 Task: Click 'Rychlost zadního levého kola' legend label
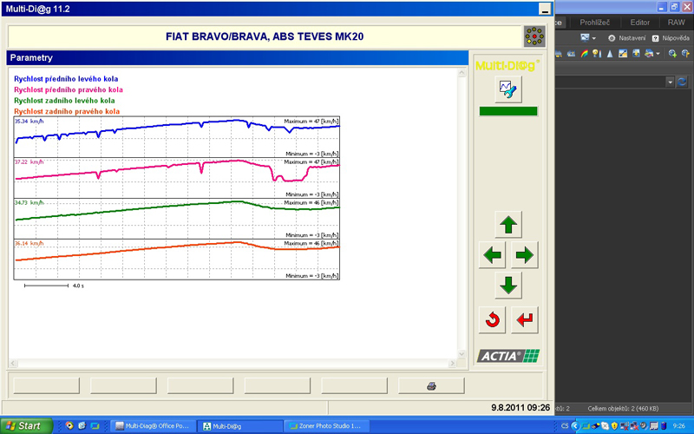64,101
